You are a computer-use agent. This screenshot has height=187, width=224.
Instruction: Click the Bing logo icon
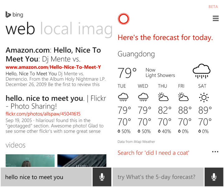coord(8,14)
